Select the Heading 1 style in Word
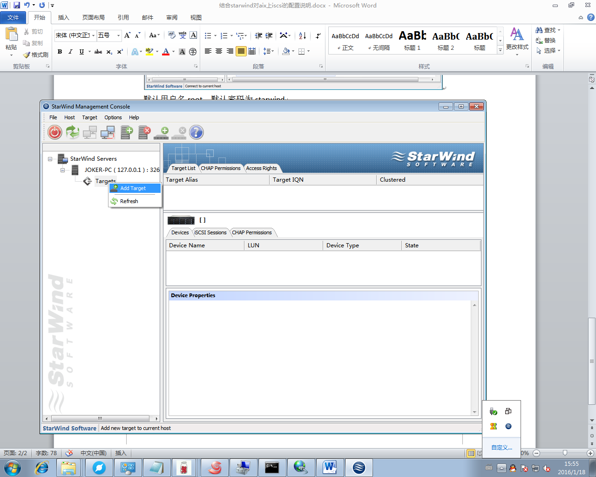The width and height of the screenshot is (596, 477). coord(412,41)
